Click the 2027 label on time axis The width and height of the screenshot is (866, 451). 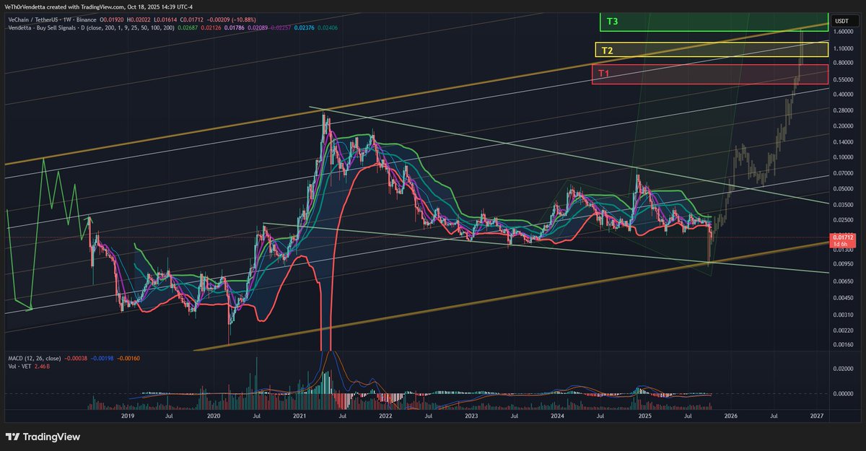pyautogui.click(x=816, y=416)
